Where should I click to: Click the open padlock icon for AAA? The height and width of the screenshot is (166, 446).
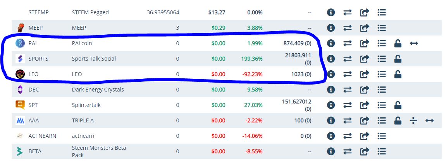398,120
